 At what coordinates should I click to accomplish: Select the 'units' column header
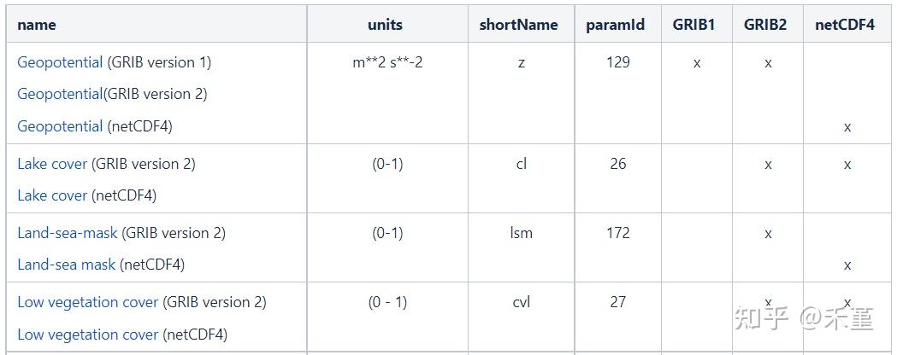pos(385,25)
